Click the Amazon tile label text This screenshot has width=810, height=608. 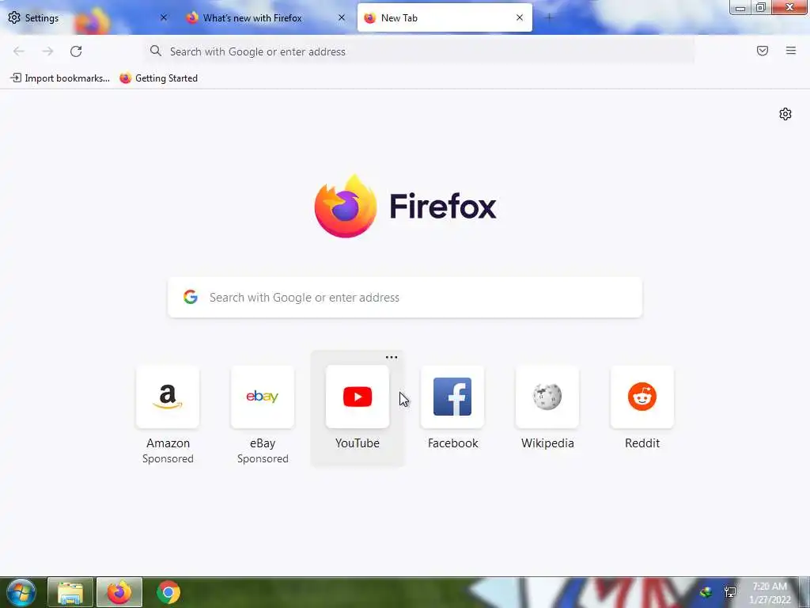168,443
